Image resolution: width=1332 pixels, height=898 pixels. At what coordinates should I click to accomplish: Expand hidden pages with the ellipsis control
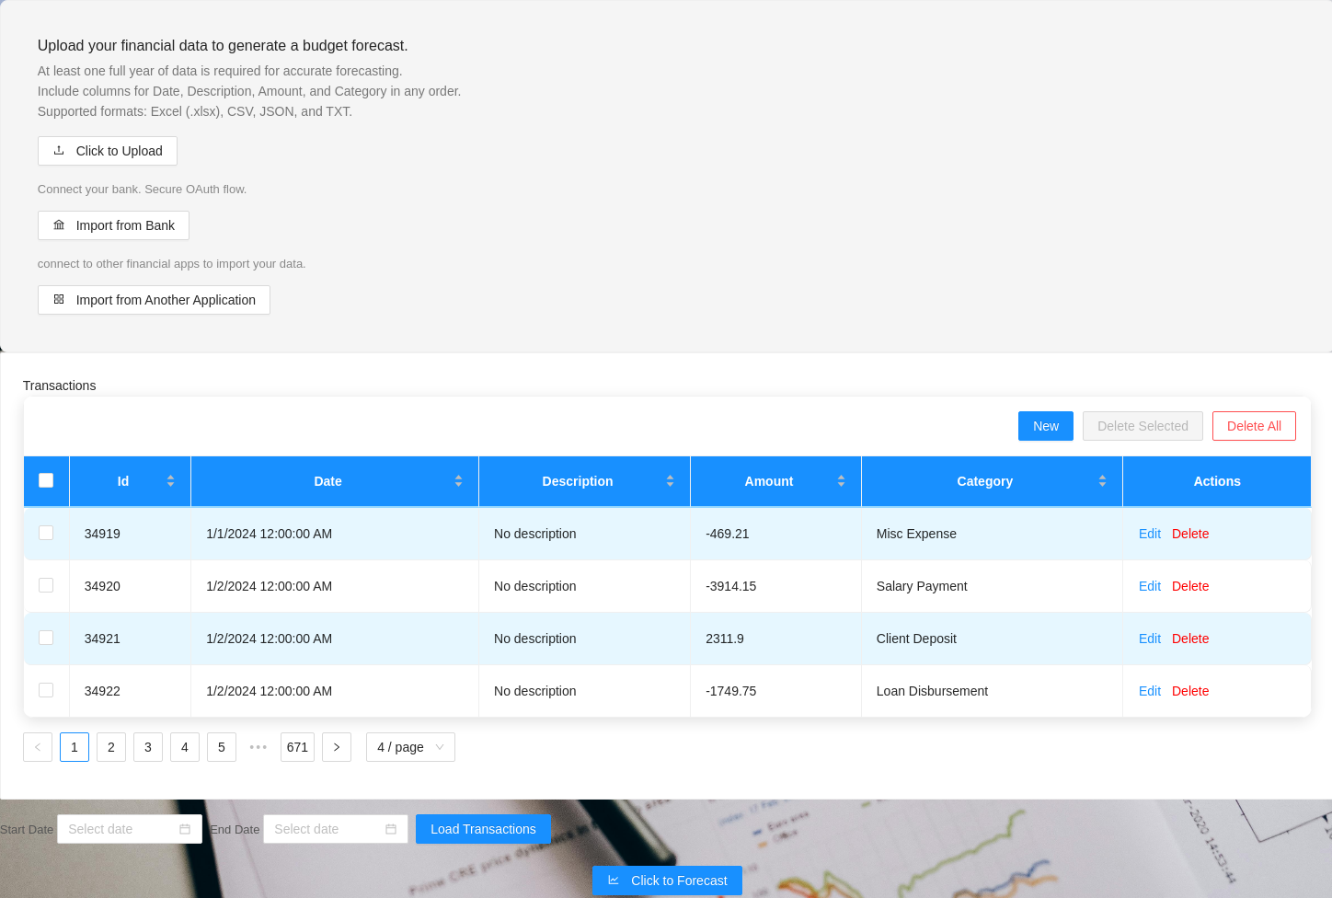258,746
